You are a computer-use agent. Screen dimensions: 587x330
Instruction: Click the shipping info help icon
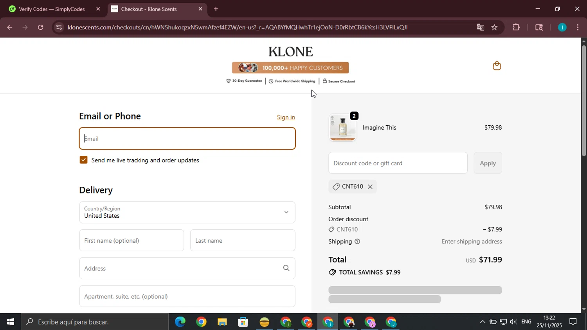point(357,242)
